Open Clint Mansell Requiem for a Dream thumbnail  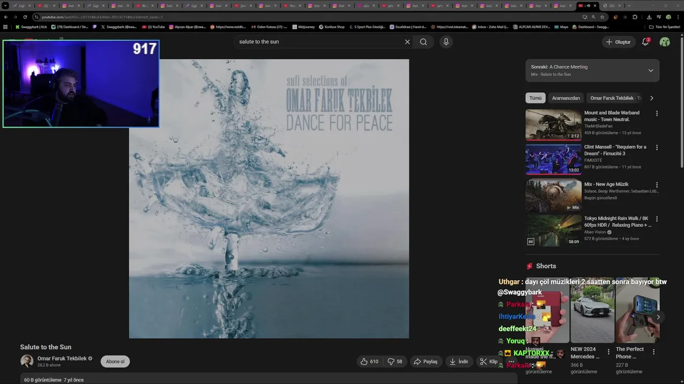coord(554,159)
